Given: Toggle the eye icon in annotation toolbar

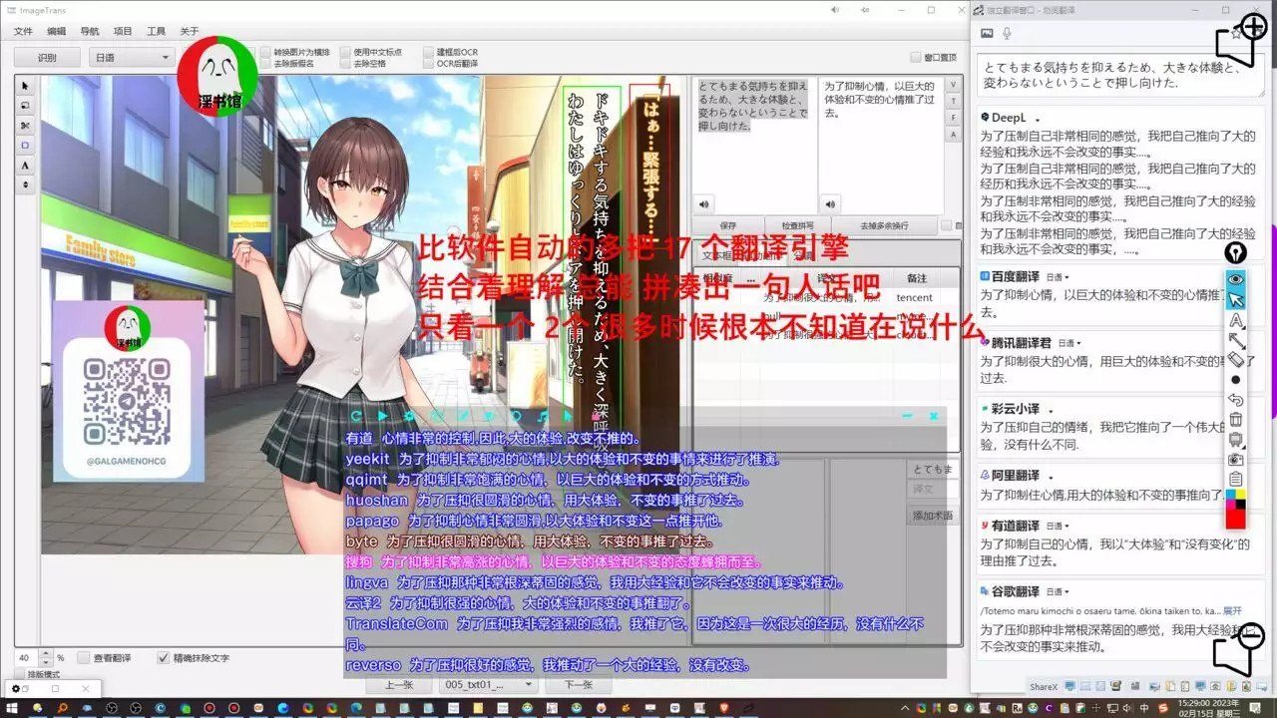Looking at the screenshot, I should click(x=1236, y=279).
